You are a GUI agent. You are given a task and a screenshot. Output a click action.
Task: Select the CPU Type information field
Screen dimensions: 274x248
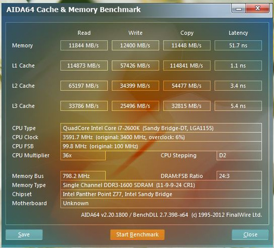pos(161,128)
